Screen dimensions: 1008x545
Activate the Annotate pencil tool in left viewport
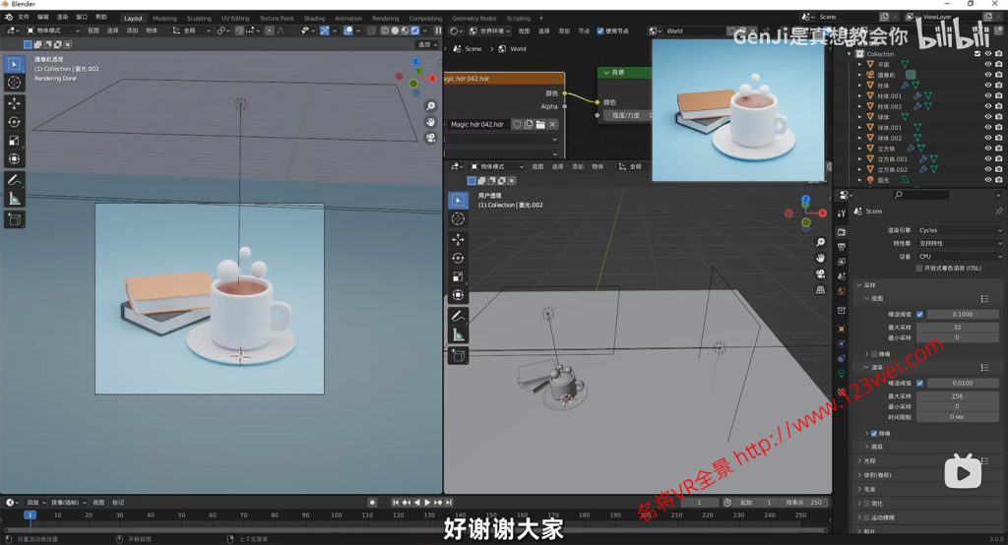tap(15, 180)
